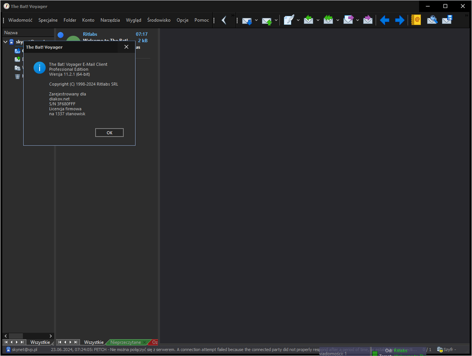Screen dimensions: 472x356
Task: Click the Nazwa column header
Action: tap(28, 32)
